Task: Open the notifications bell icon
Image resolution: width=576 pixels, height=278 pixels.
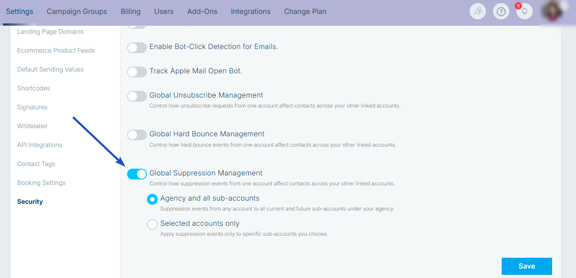Action: click(x=524, y=11)
